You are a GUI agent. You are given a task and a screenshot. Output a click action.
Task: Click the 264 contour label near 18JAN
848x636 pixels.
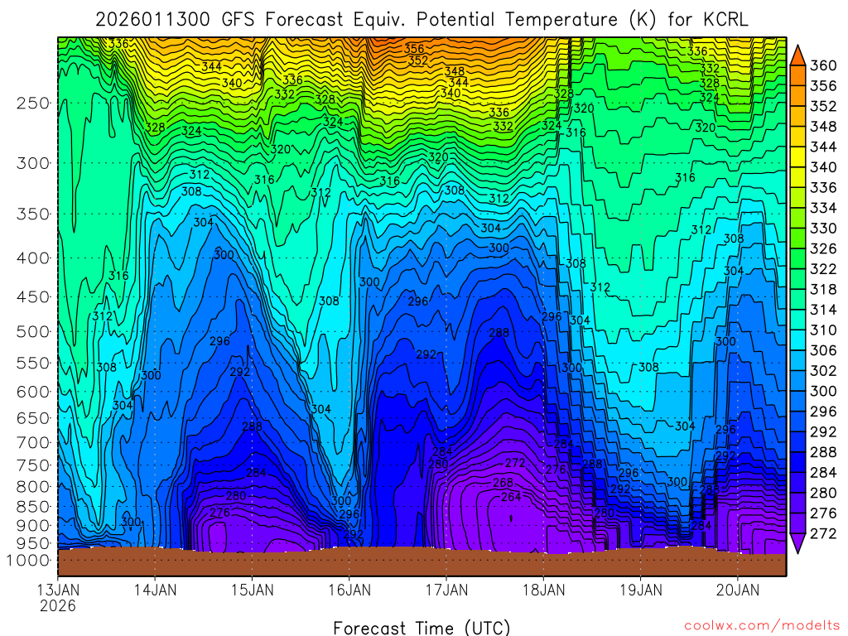point(511,497)
